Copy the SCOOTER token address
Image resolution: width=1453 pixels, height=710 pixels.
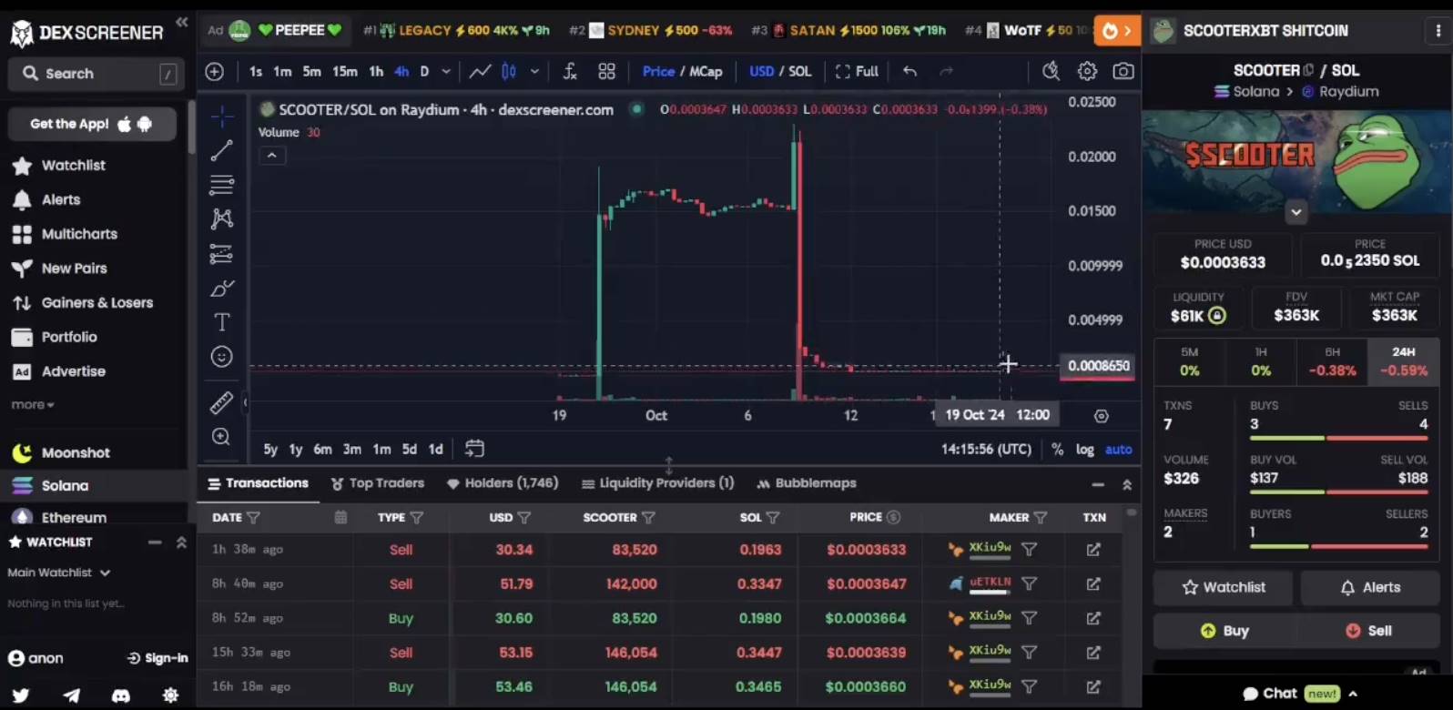point(1308,70)
